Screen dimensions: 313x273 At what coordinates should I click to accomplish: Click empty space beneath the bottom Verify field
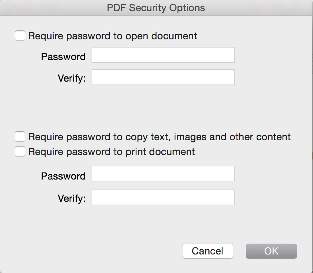[x=163, y=221]
